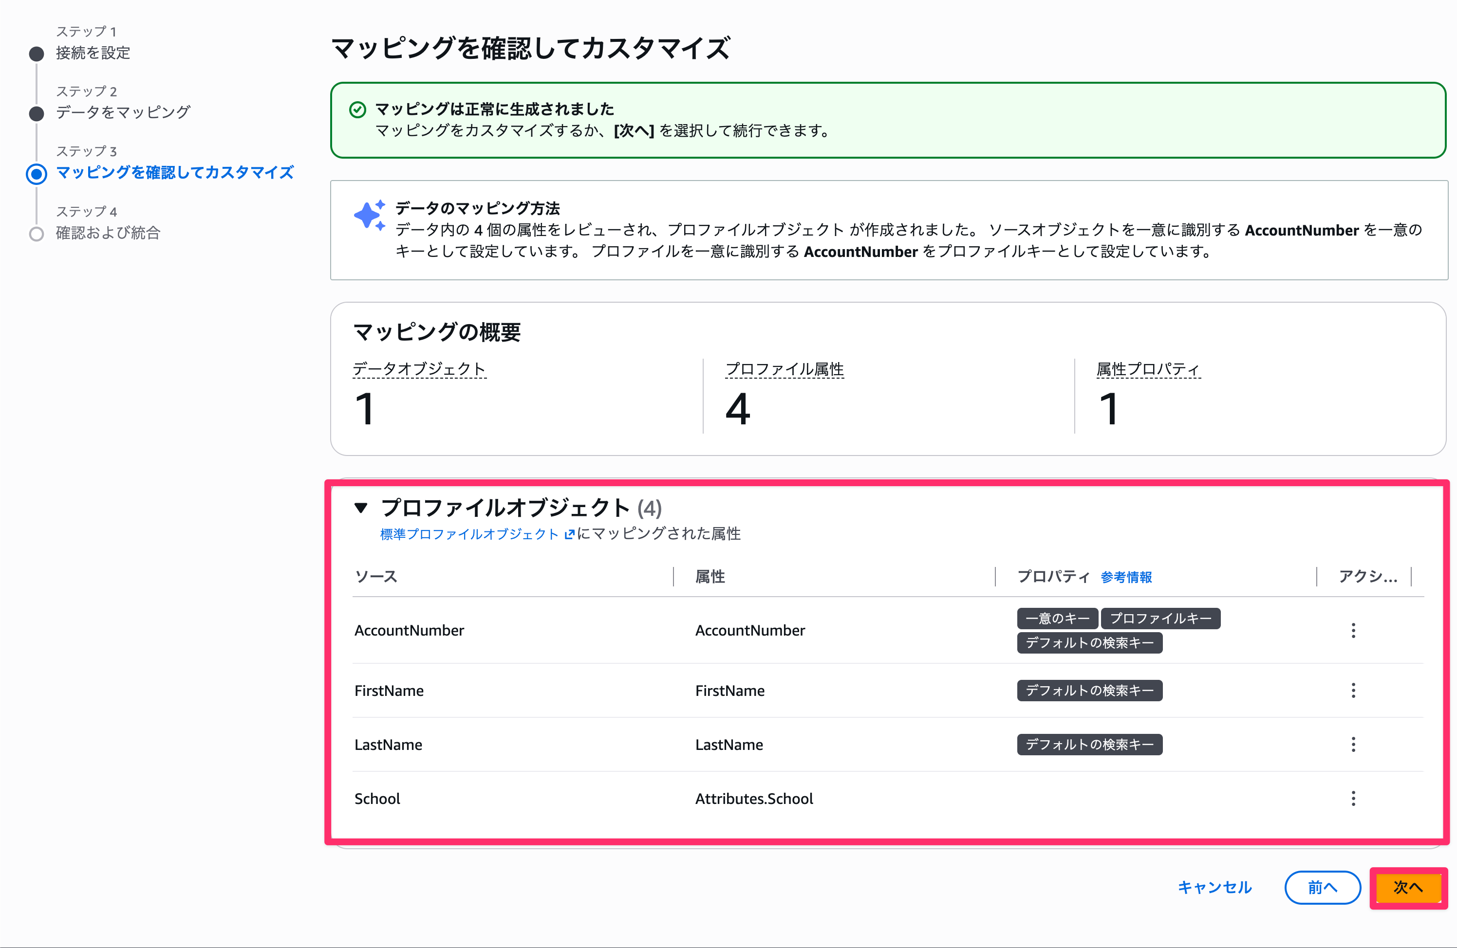Image resolution: width=1457 pixels, height=948 pixels.
Task: Select step 4 確認および統合
Action: coord(108,233)
